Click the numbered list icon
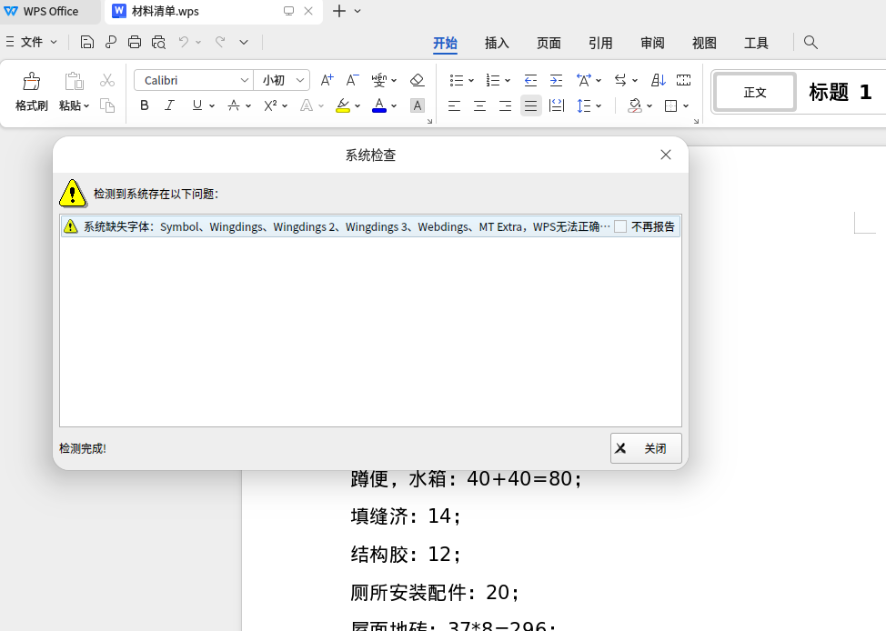Screen dimensions: 886x631 (493, 80)
